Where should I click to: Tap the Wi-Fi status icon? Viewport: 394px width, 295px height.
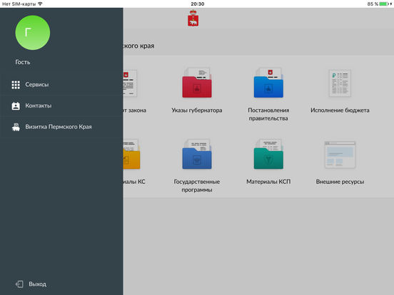40,4
